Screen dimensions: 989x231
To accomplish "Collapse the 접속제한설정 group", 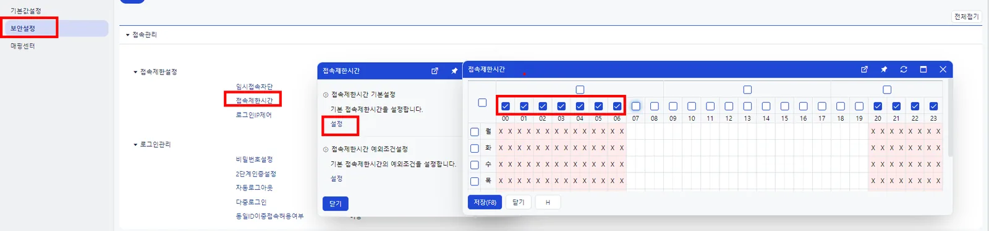I will (x=135, y=72).
